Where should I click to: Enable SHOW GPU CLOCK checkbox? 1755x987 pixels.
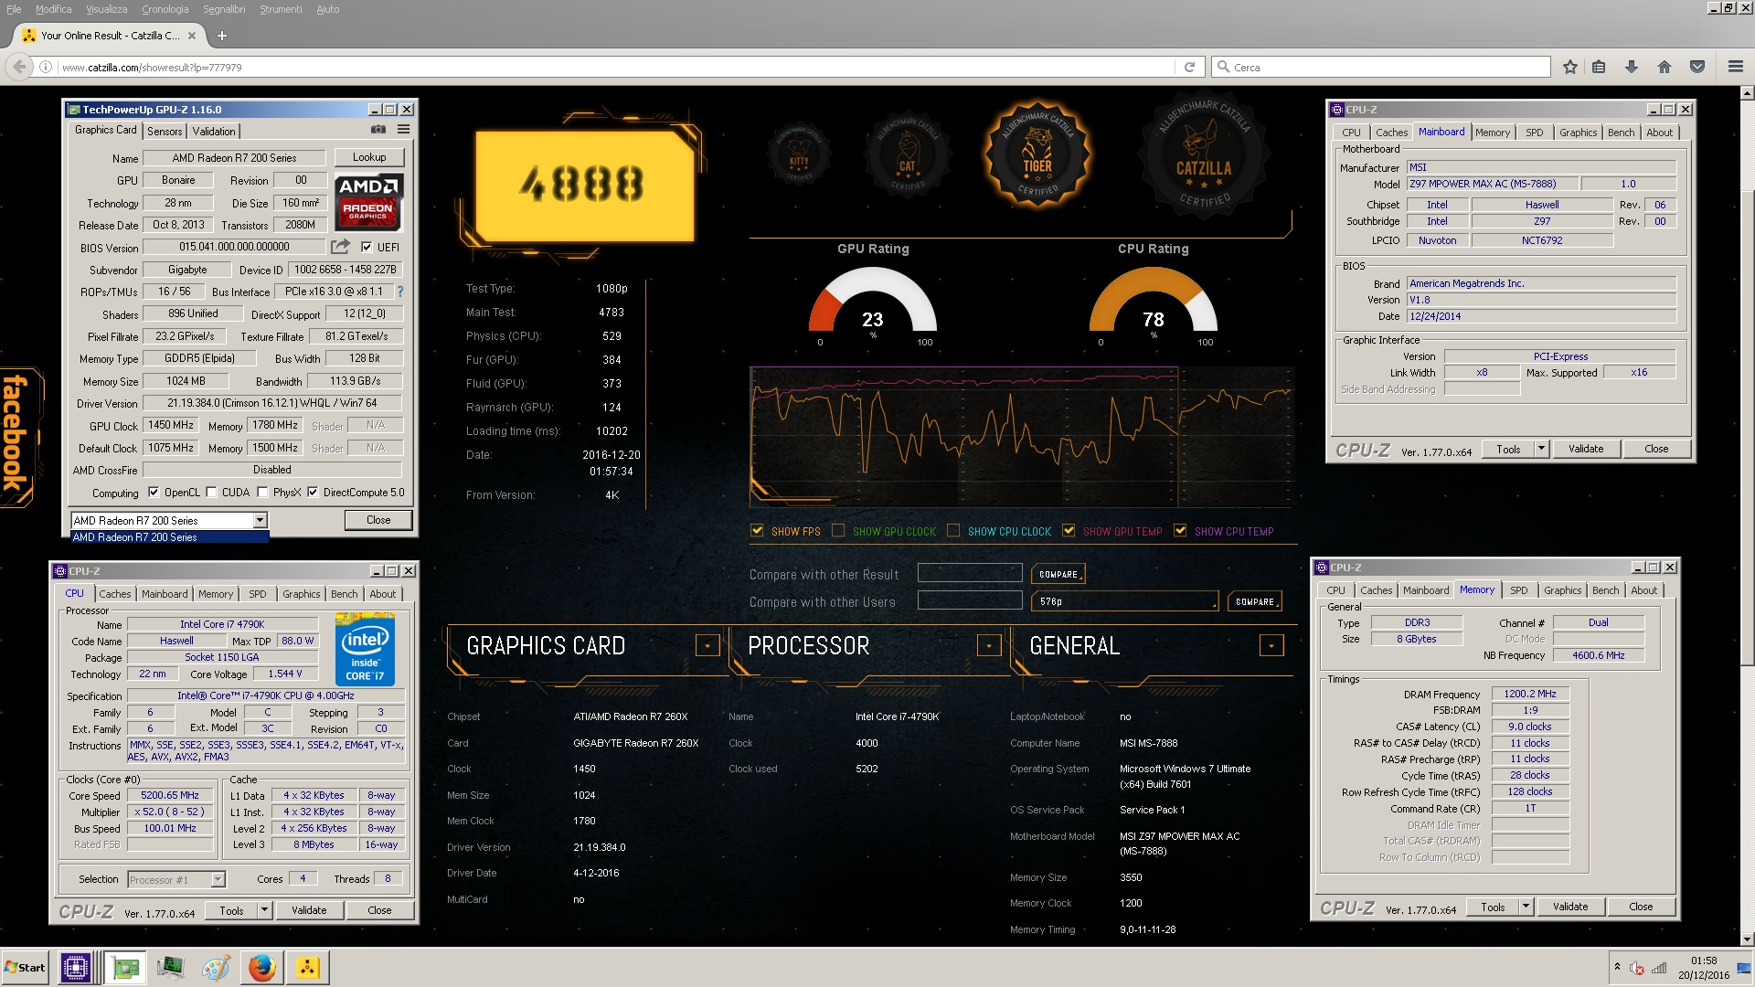point(838,531)
